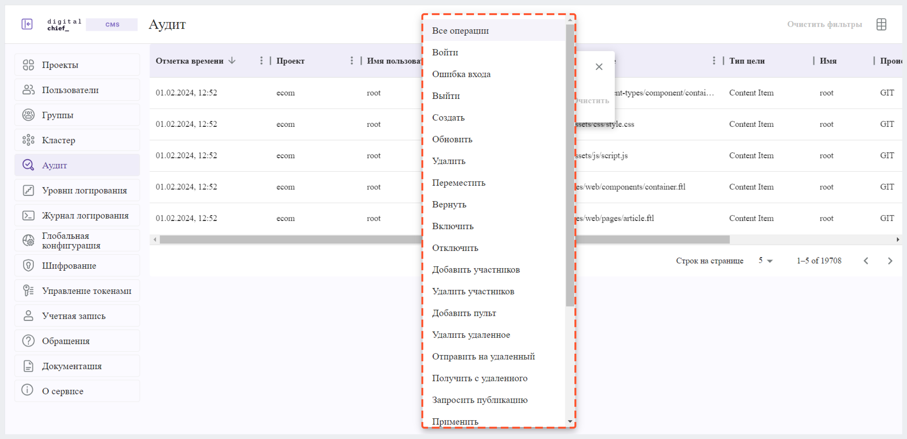Image resolution: width=907 pixels, height=439 pixels.
Task: Click the Кластер cluster icon
Action: tap(28, 140)
